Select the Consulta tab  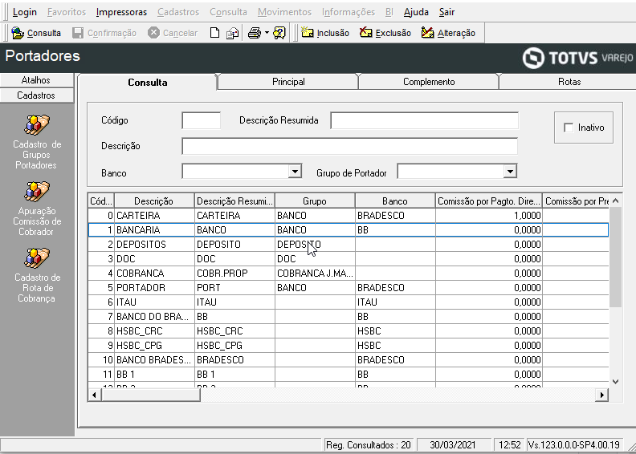[x=148, y=82]
